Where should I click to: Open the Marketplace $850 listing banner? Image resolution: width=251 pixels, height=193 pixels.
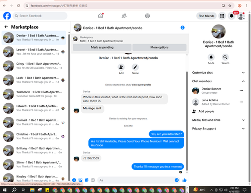pyautogui.click(x=130, y=39)
